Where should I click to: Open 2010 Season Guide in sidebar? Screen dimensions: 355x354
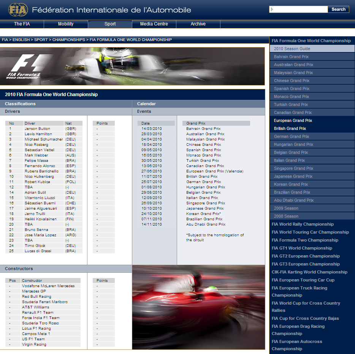[x=312, y=49]
